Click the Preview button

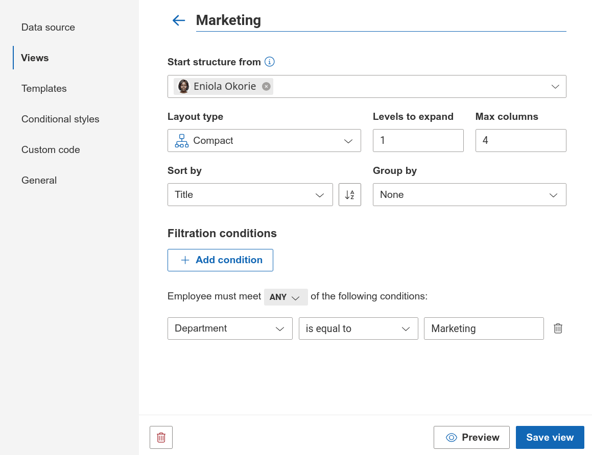point(471,437)
